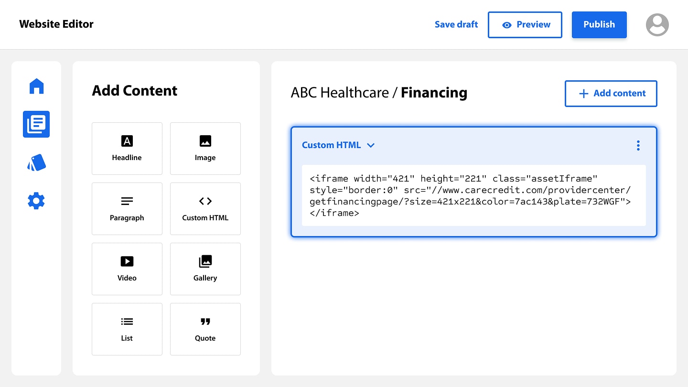Add a Video content block
688x387 pixels.
[x=127, y=269]
